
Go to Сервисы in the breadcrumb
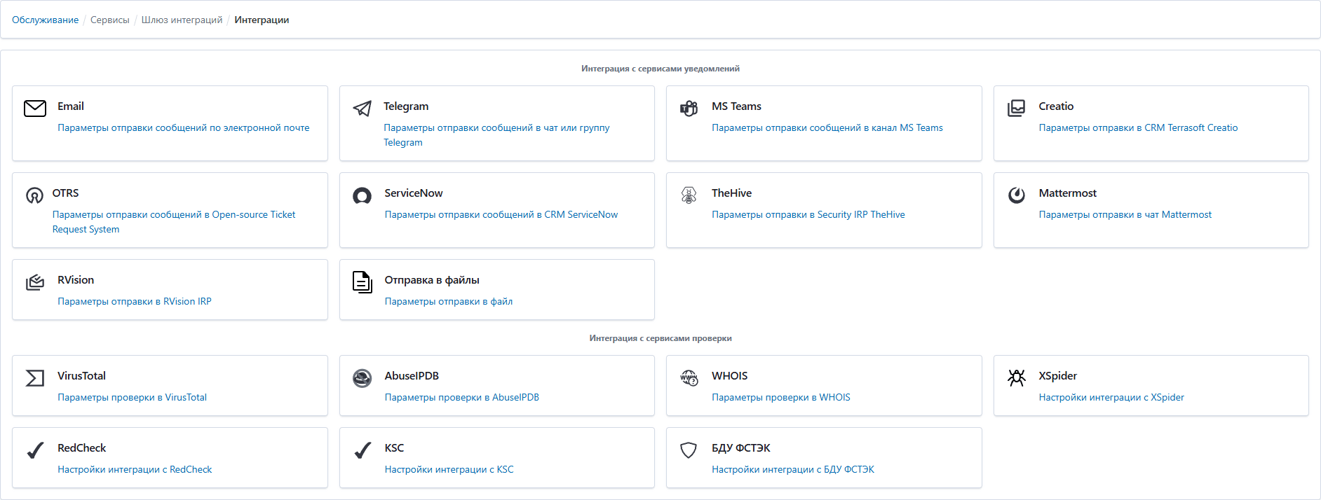pos(110,20)
